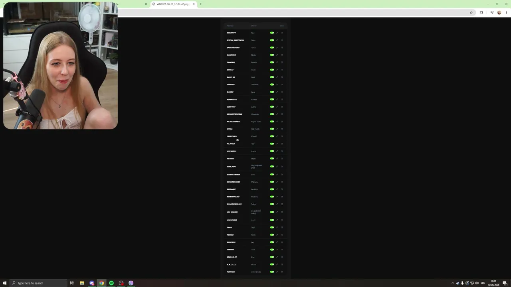
Task: Click the trash icon for BUNITECH
Action: (x=282, y=242)
